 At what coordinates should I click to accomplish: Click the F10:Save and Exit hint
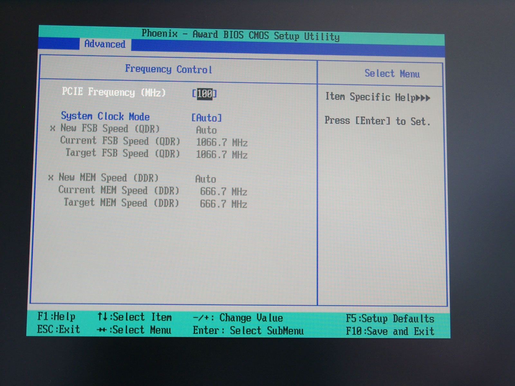(390, 331)
